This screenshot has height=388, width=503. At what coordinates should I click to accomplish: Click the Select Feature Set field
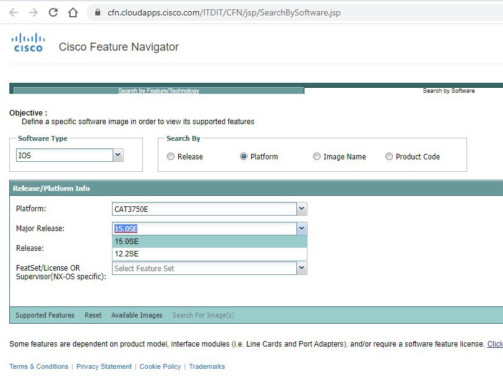204,268
